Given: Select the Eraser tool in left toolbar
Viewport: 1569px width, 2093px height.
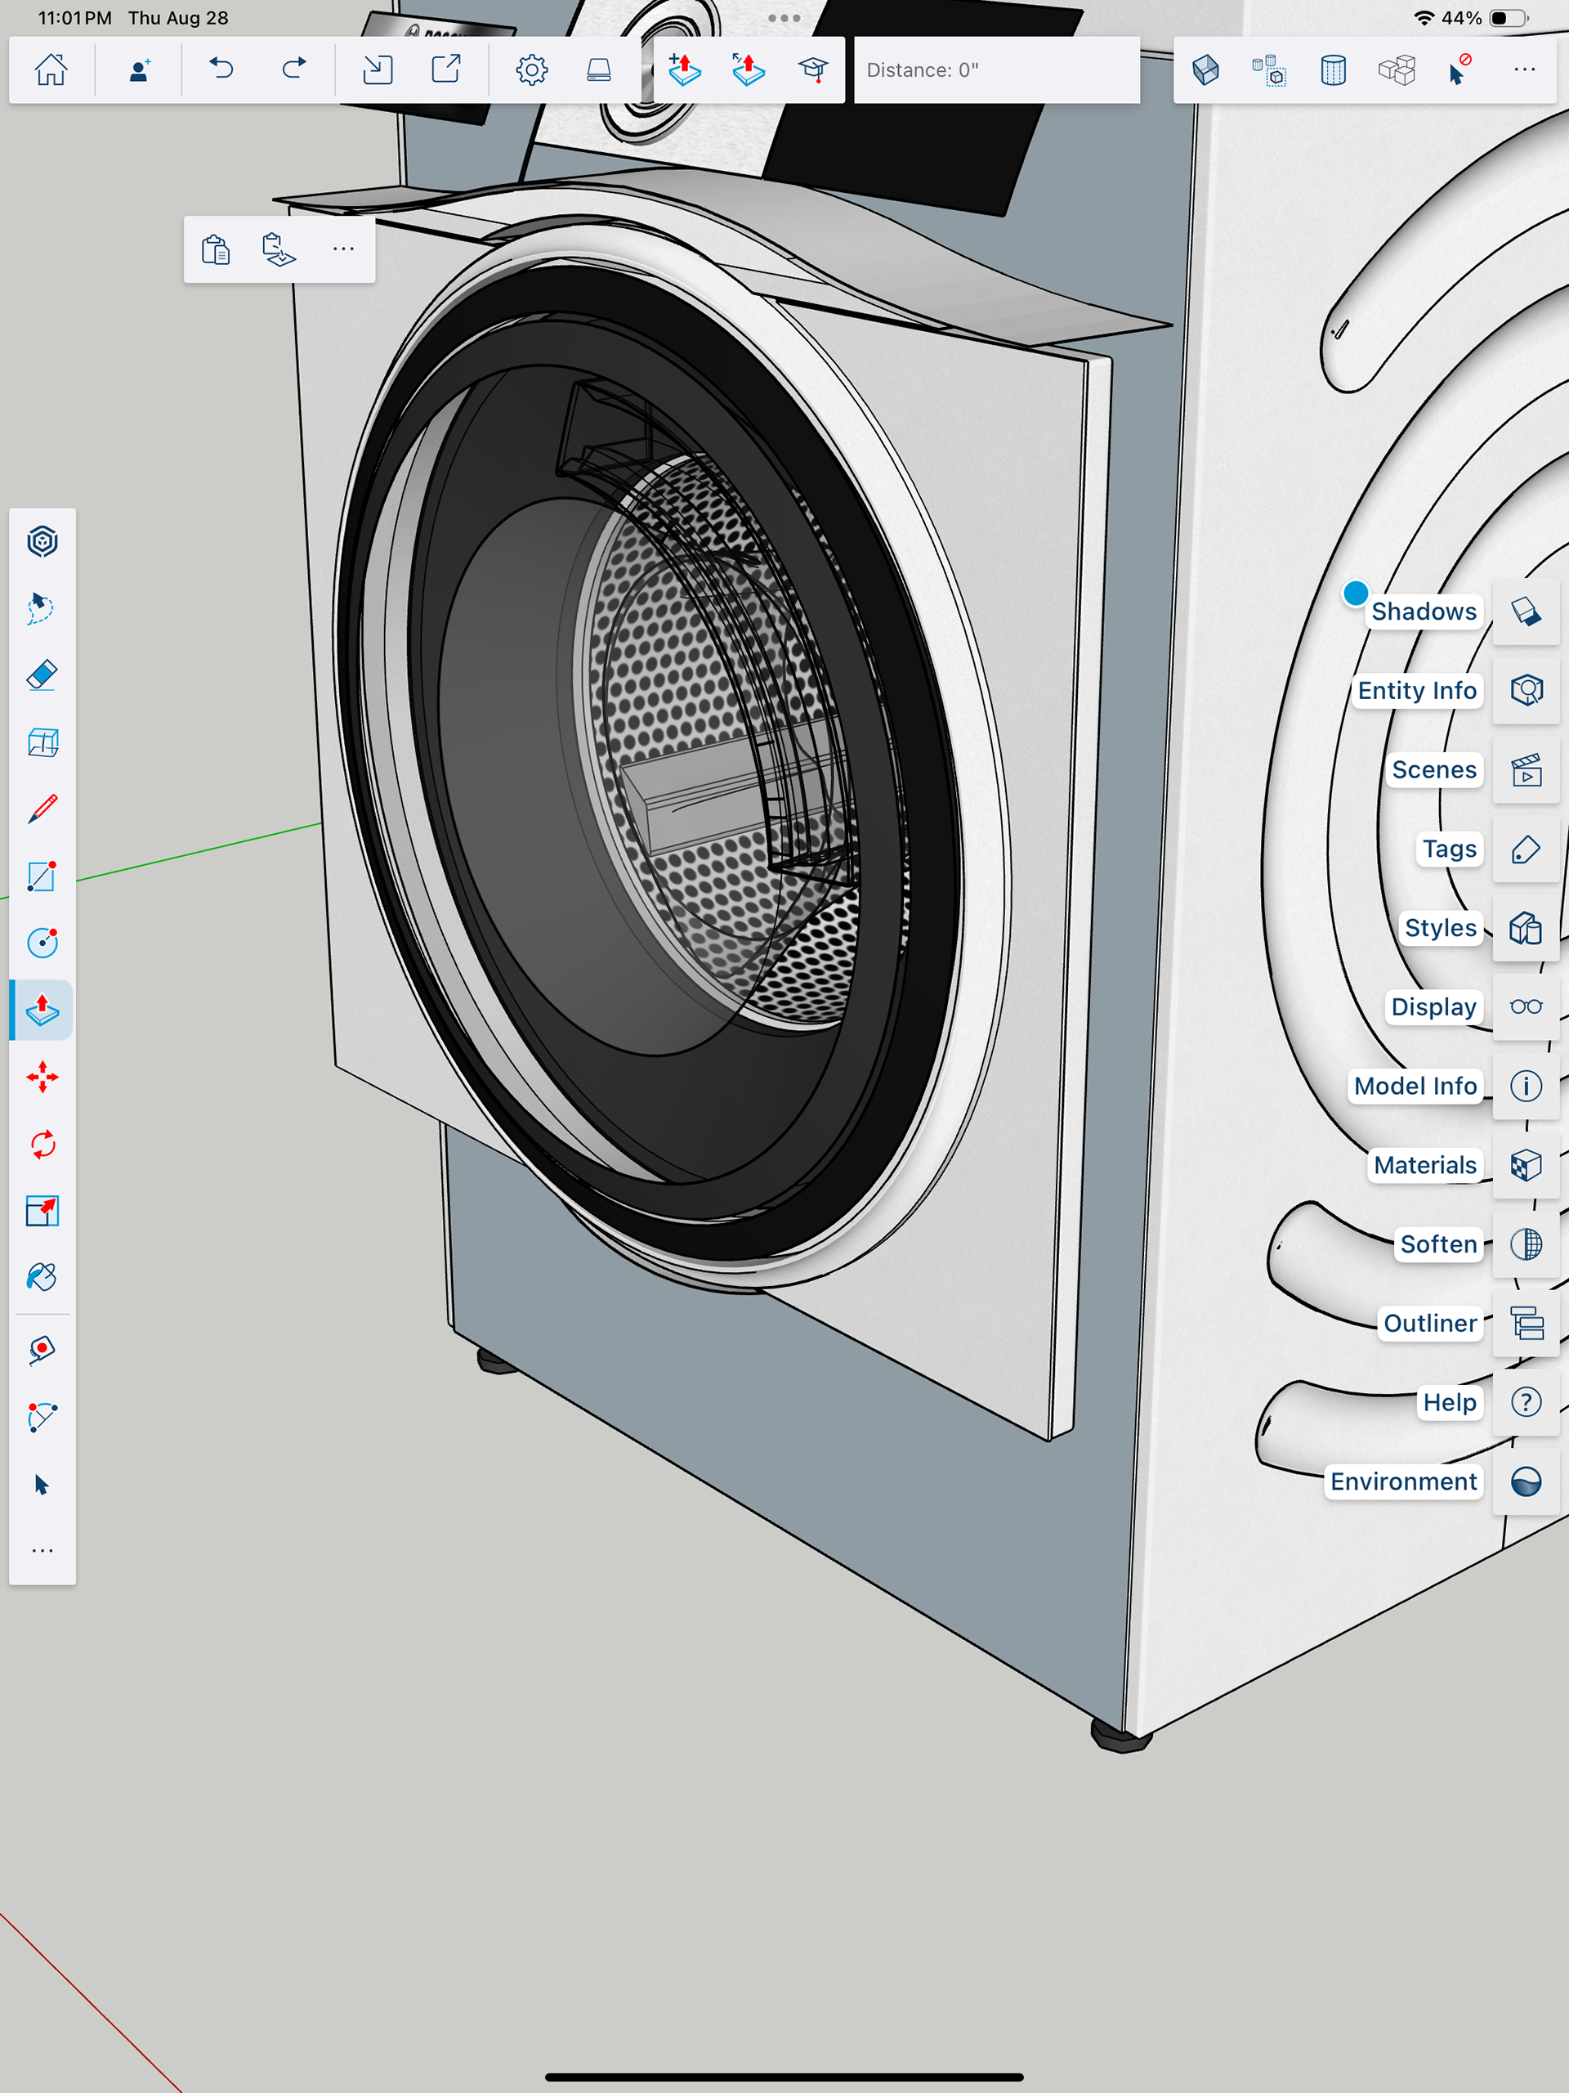Looking at the screenshot, I should point(42,675).
